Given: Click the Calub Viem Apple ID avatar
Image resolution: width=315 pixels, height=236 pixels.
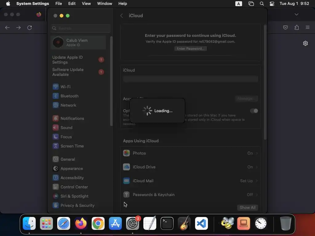Looking at the screenshot, I should pyautogui.click(x=58, y=42).
